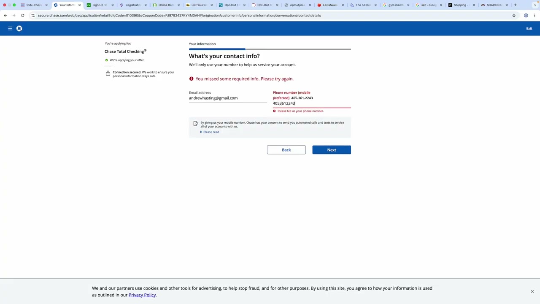Close the Your Information tab
The width and height of the screenshot is (540, 304).
(79, 5)
